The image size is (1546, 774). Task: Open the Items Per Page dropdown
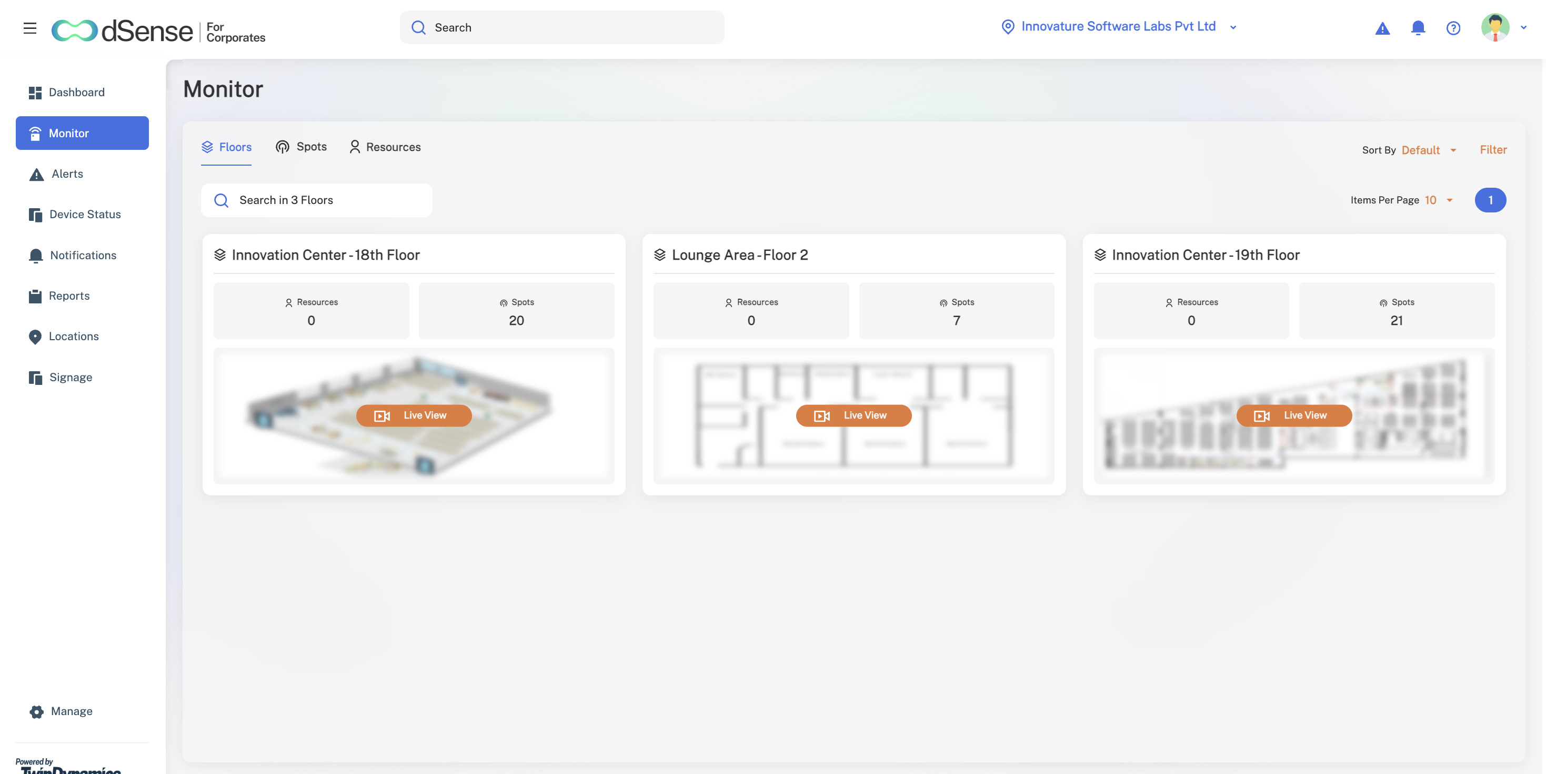click(1439, 200)
